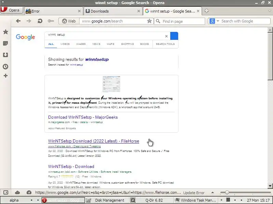Click the Google search query box
The height and width of the screenshot is (204, 273).
click(x=104, y=36)
